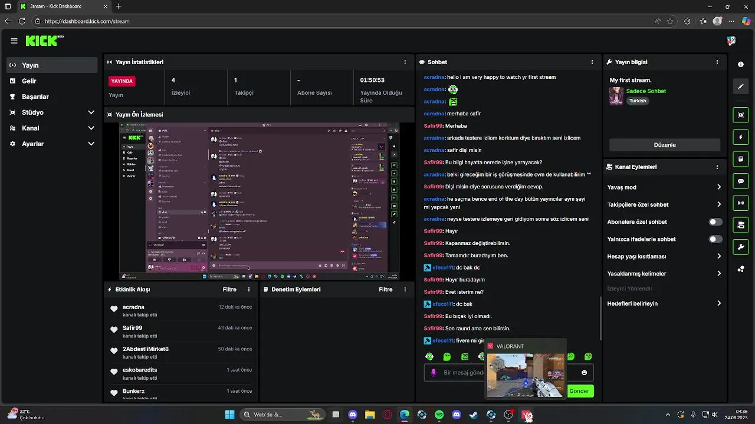Screen dimensions: 755x424
Task: Open Hesap yaşı kısıtlaması arrow
Action: point(719,256)
